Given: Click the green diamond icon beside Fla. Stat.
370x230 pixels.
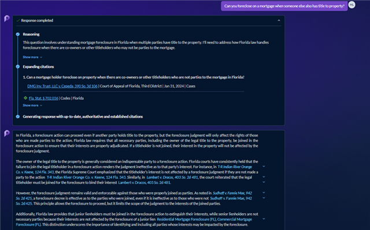Looking at the screenshot, I should tap(25, 98).
